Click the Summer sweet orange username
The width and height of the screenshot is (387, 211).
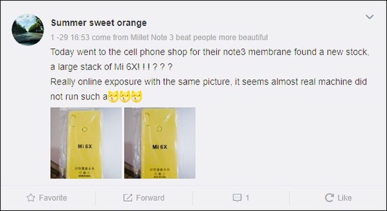[x=99, y=23]
